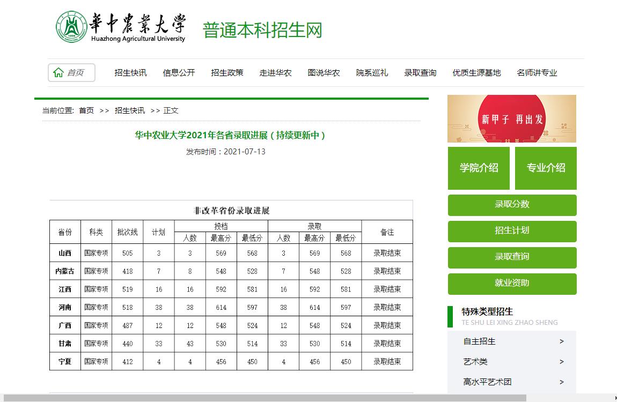Click batch line value 505 for 山西
Viewport: 617px width, 402px height.
tap(128, 254)
